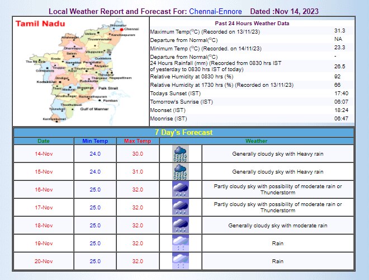Click the 14-Nov date cell

(x=44, y=153)
